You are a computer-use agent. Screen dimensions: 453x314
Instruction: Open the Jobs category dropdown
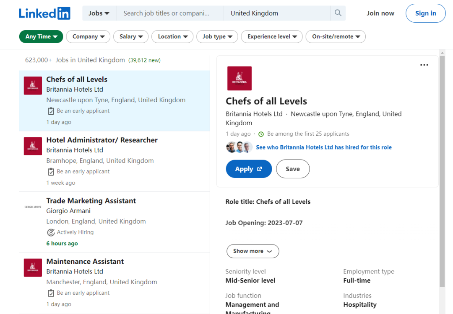tap(99, 13)
